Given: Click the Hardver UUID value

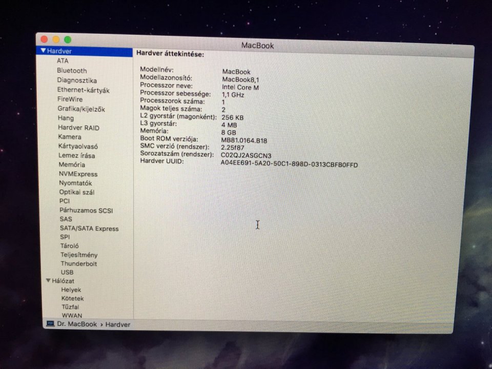Looking at the screenshot, I should [x=289, y=164].
